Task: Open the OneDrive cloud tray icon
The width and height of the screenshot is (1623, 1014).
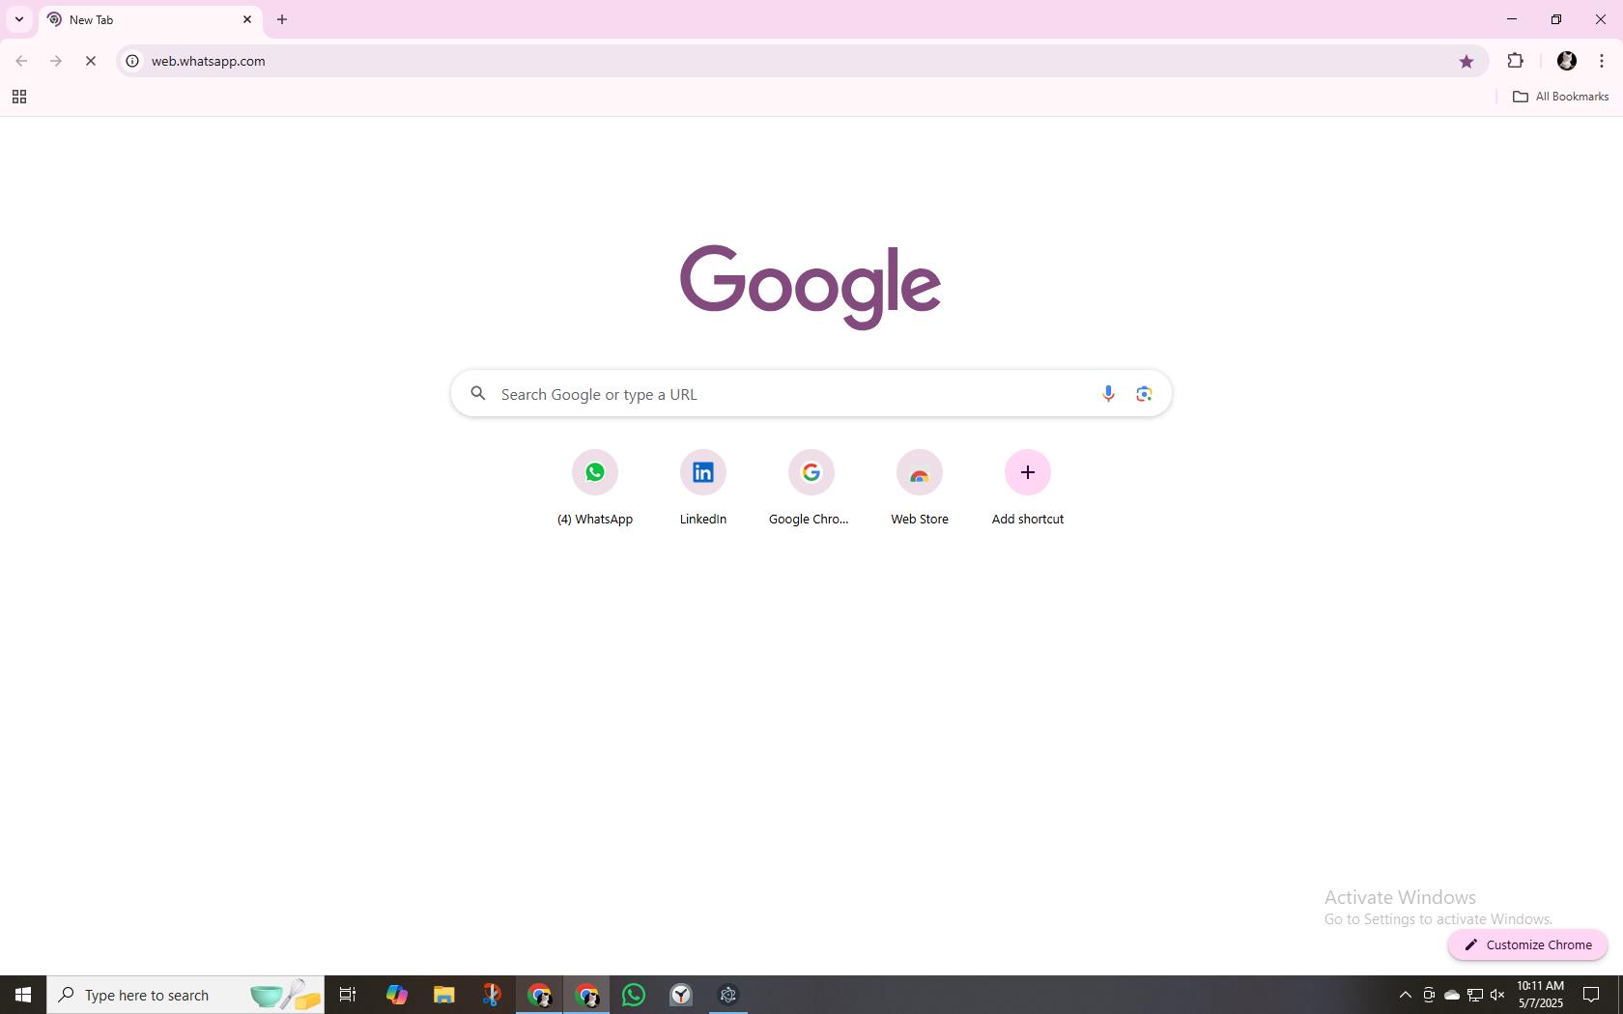Action: 1452,995
